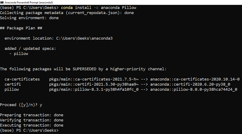Click 'Solving environment: done' line

click(x=29, y=18)
